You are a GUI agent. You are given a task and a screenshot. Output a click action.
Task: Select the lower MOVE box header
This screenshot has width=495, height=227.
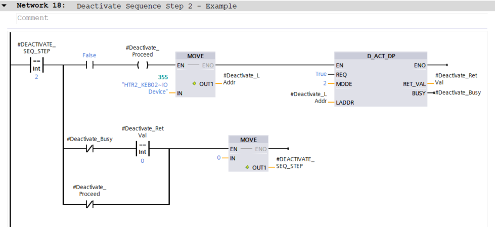point(248,140)
